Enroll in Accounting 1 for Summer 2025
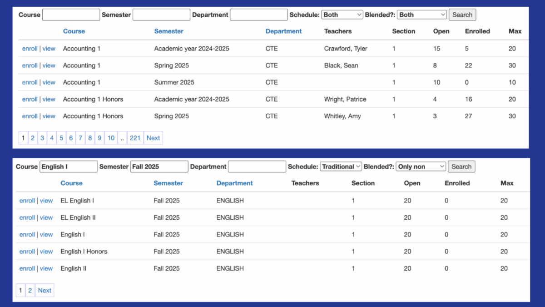545x307 pixels. (30, 82)
